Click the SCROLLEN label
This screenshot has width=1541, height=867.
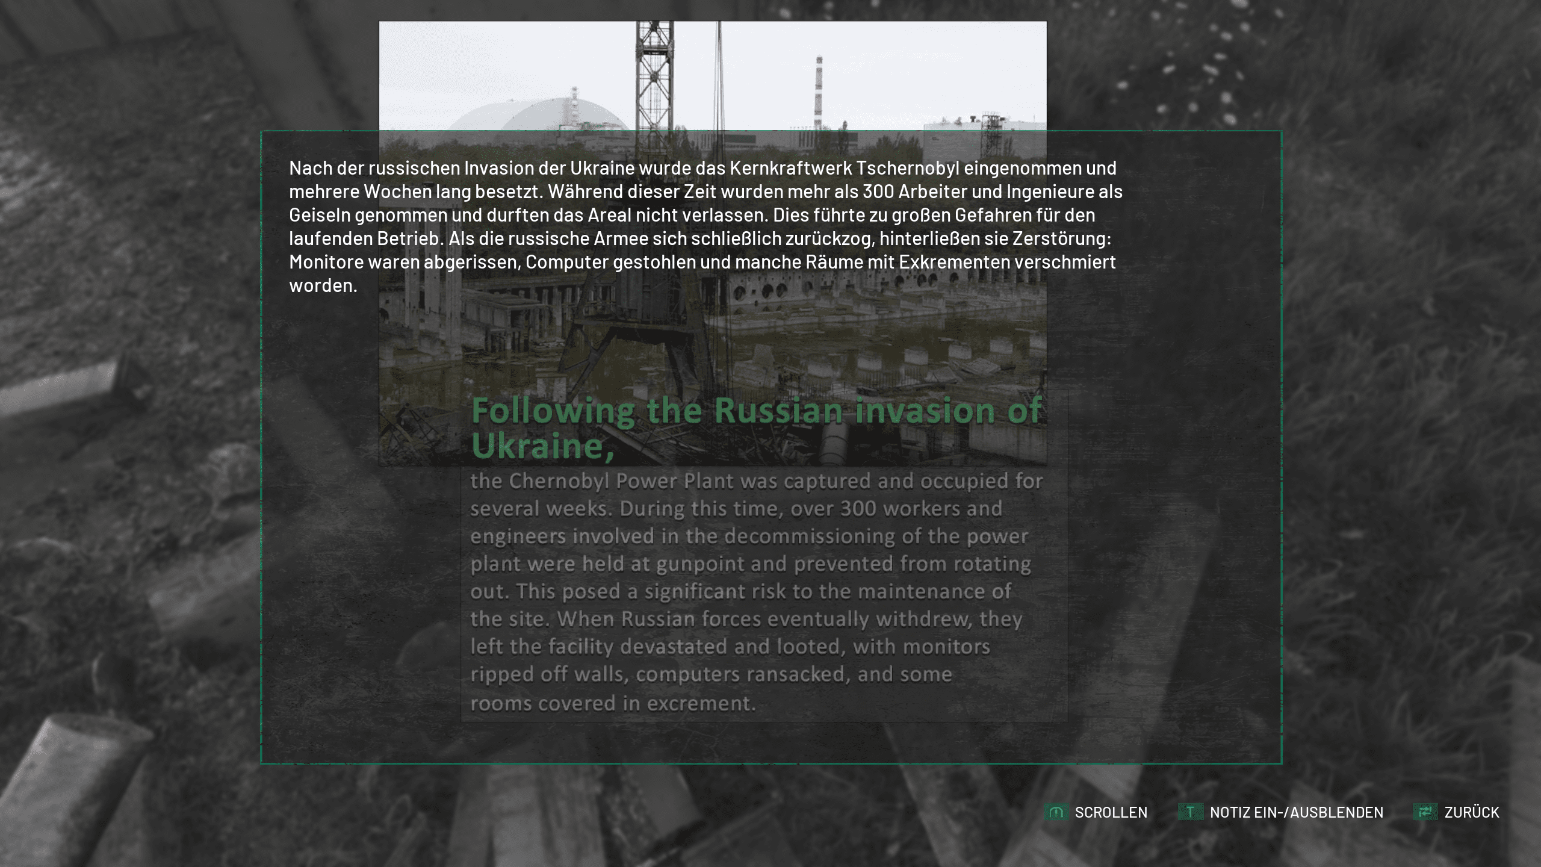coord(1111,812)
